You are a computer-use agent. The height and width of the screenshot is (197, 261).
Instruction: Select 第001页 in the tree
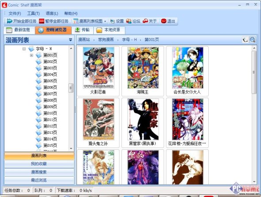(x=50, y=55)
